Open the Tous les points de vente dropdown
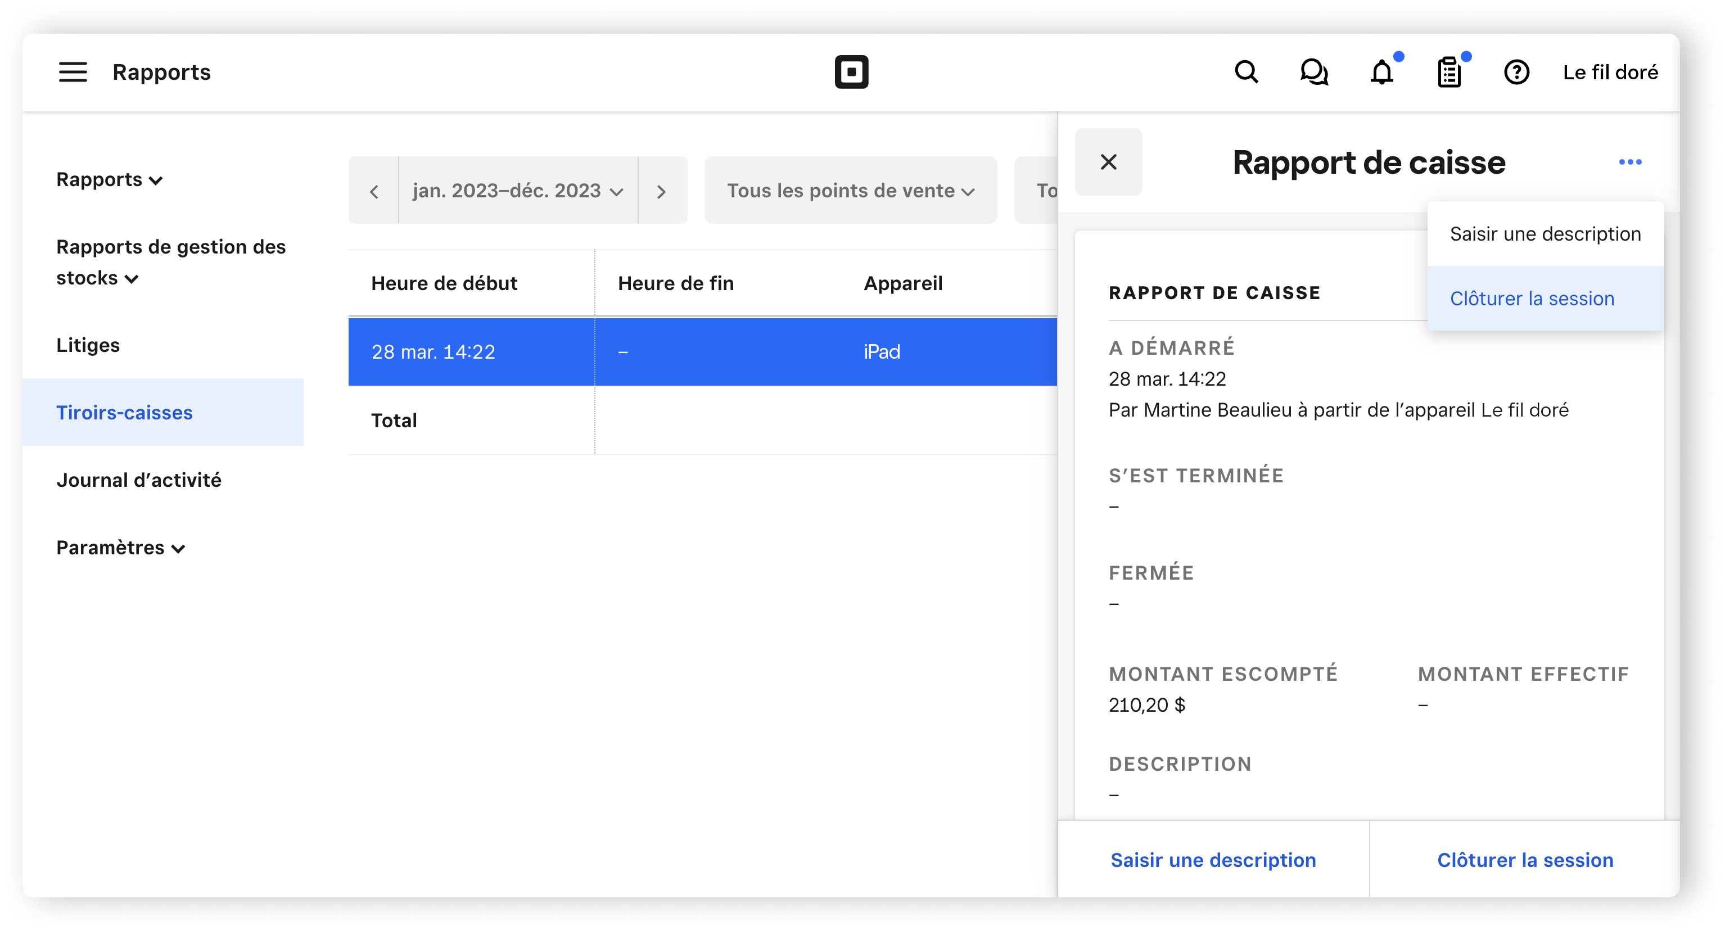The height and width of the screenshot is (931, 1725). (x=851, y=191)
